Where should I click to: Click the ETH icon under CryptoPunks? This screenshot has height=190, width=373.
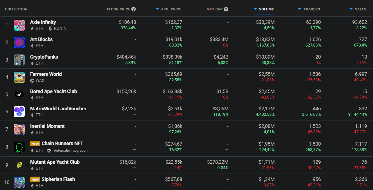[32, 63]
